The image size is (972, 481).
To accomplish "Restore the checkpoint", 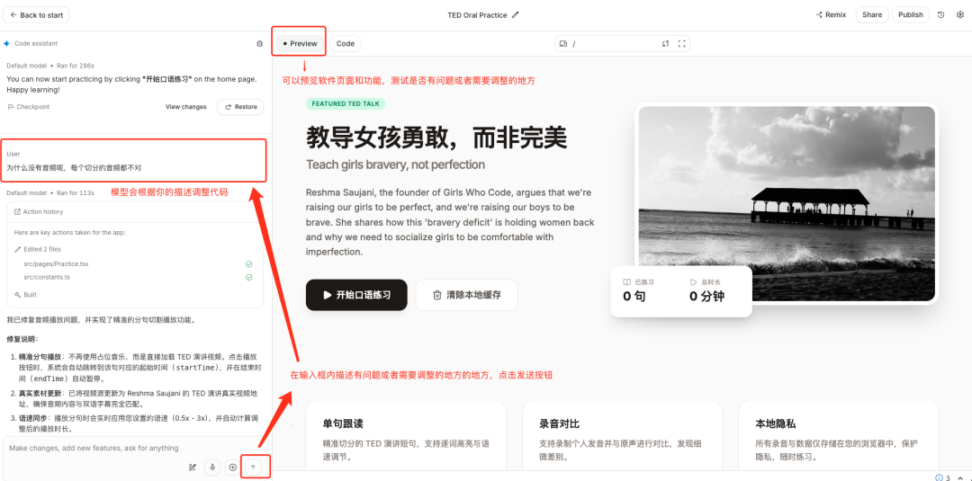I will 240,107.
